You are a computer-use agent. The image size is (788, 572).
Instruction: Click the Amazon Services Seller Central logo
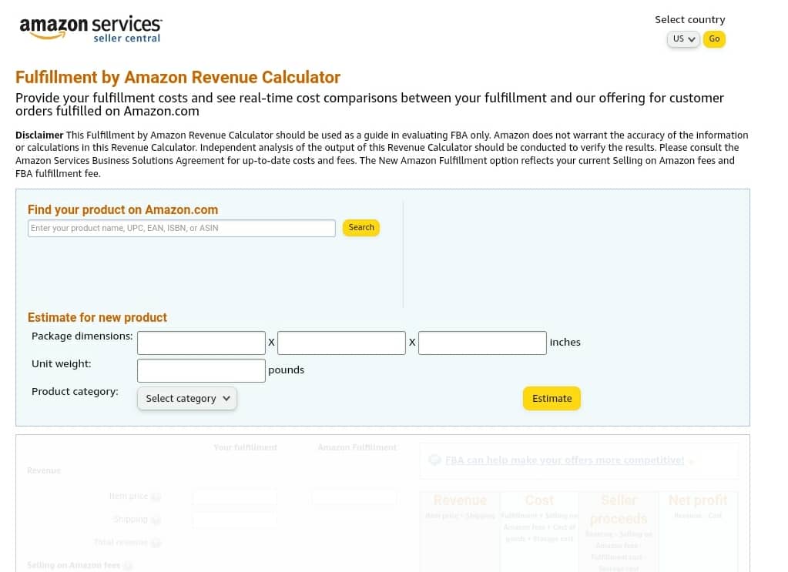(90, 28)
